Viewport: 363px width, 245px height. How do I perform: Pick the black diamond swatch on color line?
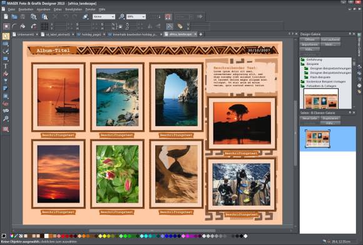click(242, 236)
